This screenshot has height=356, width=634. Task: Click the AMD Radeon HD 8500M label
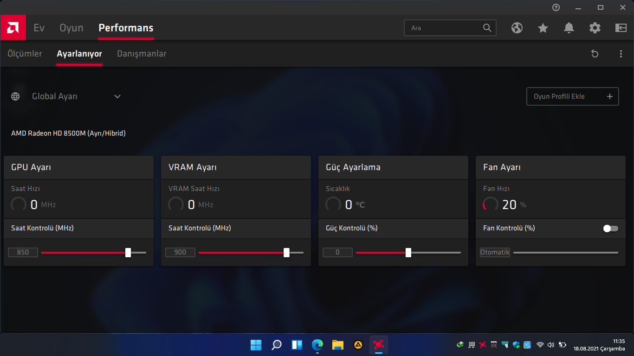click(x=68, y=133)
